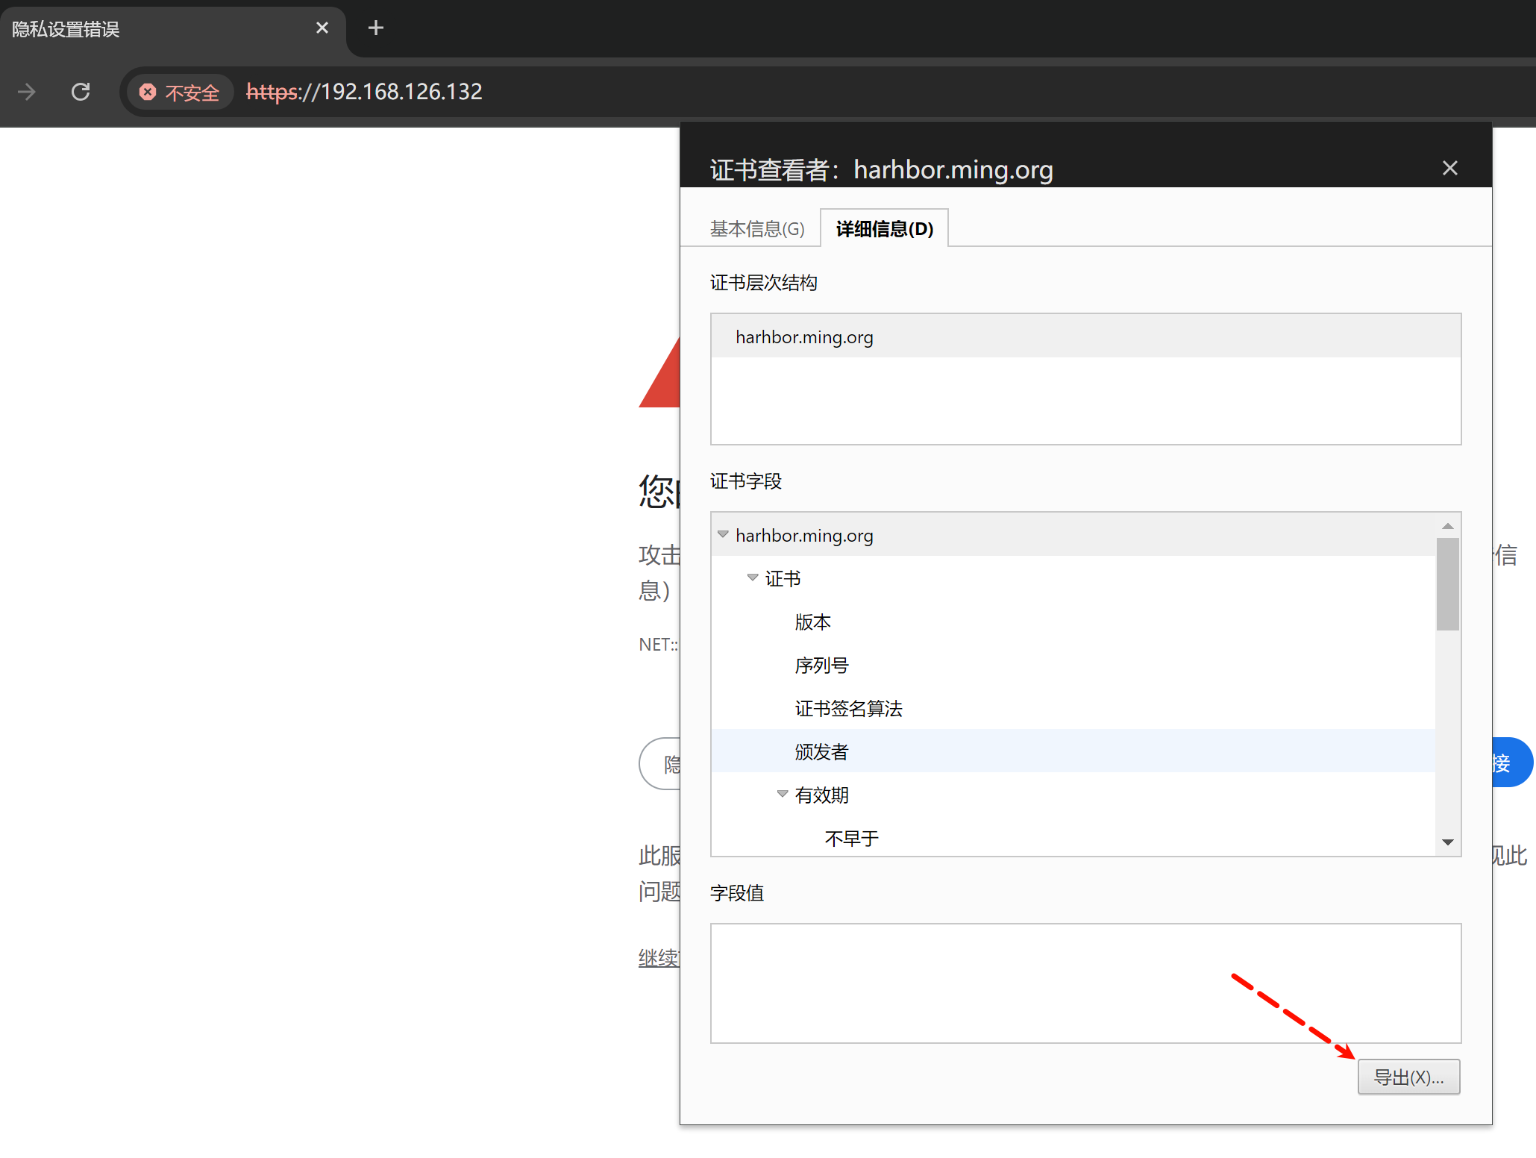The image size is (1536, 1158).
Task: Collapse the harhbor.ming.org tree node
Action: tap(723, 535)
